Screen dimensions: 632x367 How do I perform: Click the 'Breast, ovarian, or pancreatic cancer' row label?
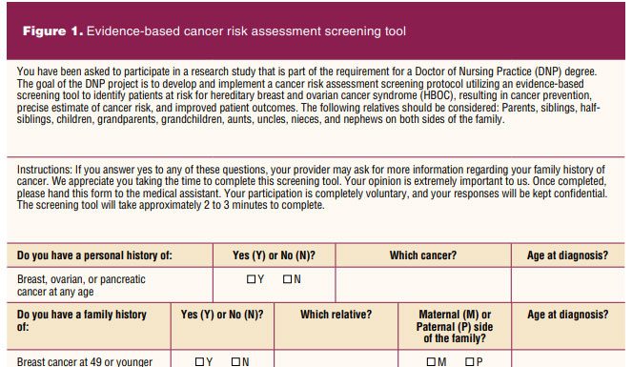pos(81,285)
